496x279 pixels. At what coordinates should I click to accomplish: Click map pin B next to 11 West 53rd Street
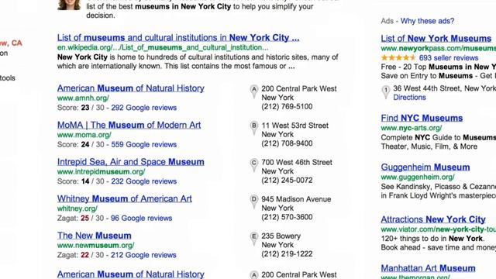253,129
